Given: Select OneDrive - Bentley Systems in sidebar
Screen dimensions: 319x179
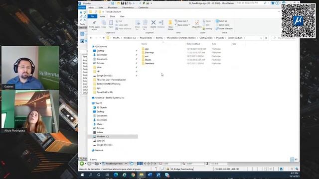Looking at the screenshot, I should (x=110, y=98).
